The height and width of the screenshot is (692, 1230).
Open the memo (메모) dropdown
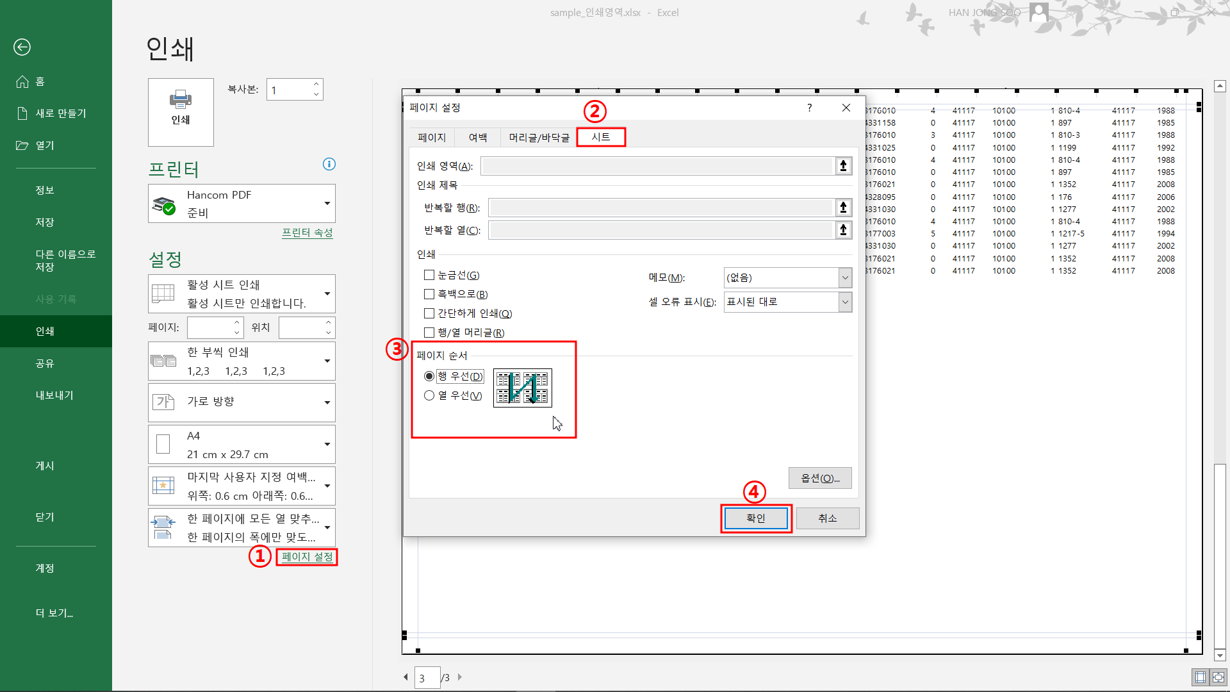[x=845, y=277]
